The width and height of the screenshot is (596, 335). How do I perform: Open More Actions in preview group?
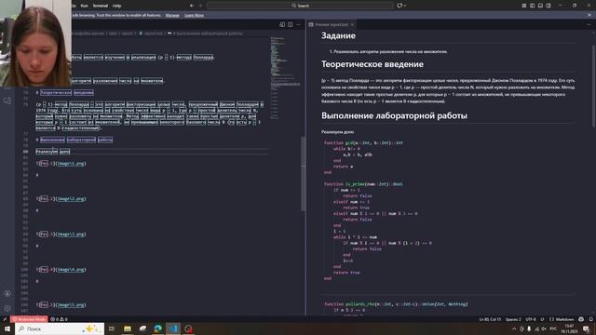tap(589, 25)
